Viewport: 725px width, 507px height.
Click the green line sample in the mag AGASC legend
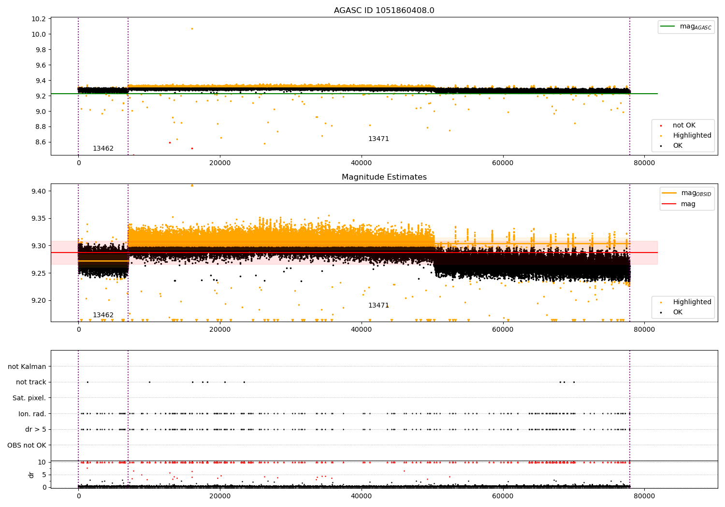668,26
